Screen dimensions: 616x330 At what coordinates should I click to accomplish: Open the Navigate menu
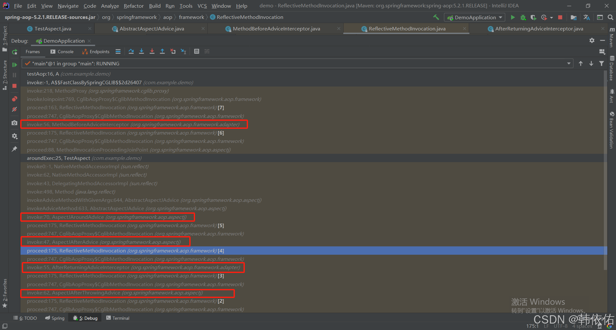68,6
